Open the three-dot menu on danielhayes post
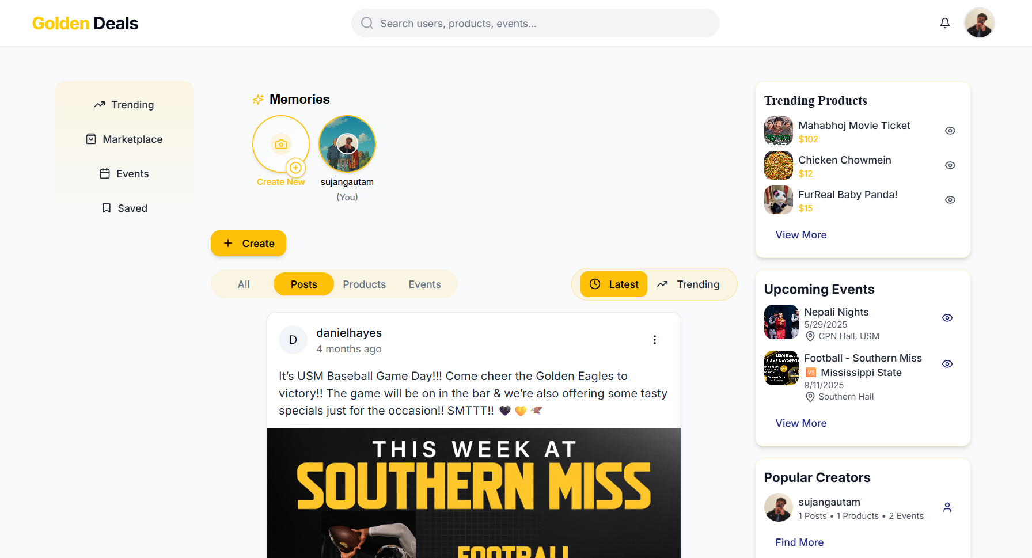This screenshot has height=558, width=1032. [x=655, y=340]
